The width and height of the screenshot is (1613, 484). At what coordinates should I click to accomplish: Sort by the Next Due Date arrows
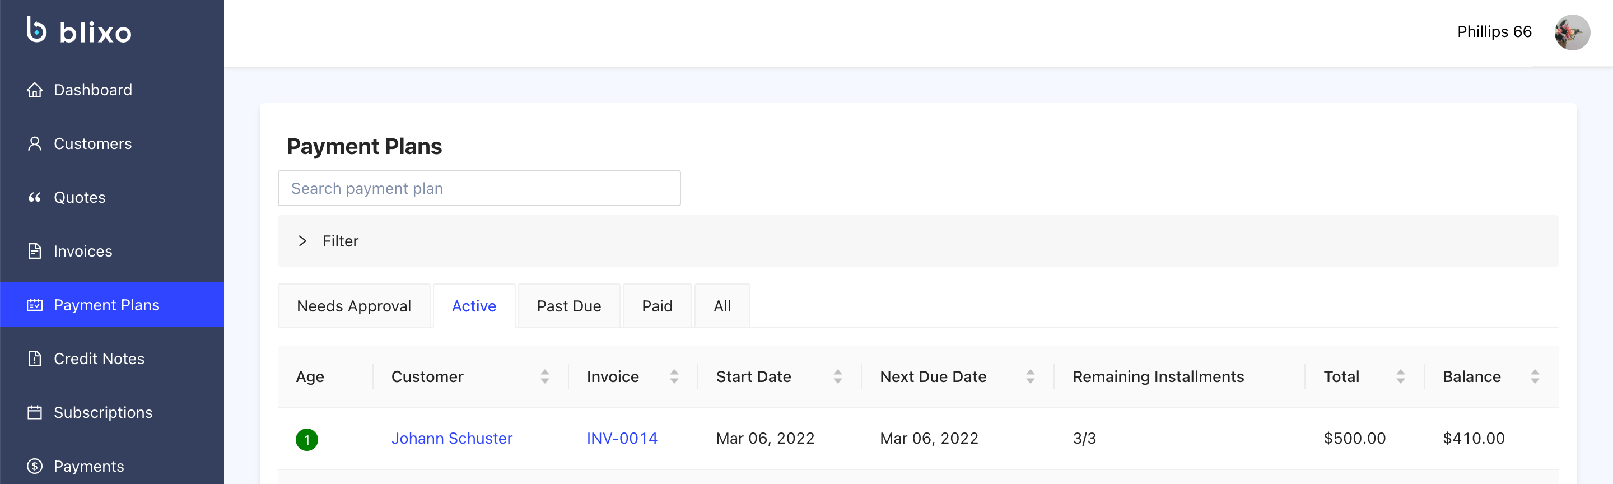pyautogui.click(x=1030, y=377)
